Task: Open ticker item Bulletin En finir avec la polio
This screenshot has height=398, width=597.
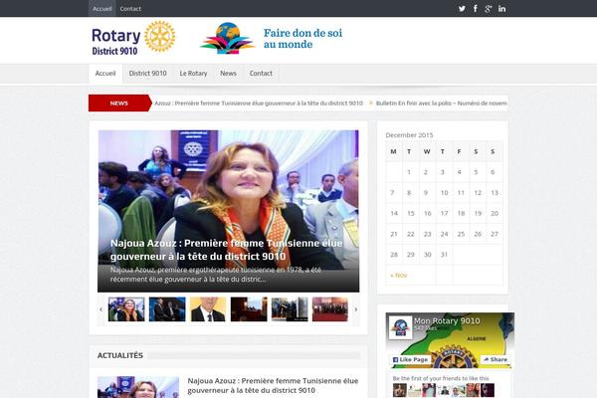Action: pyautogui.click(x=441, y=103)
